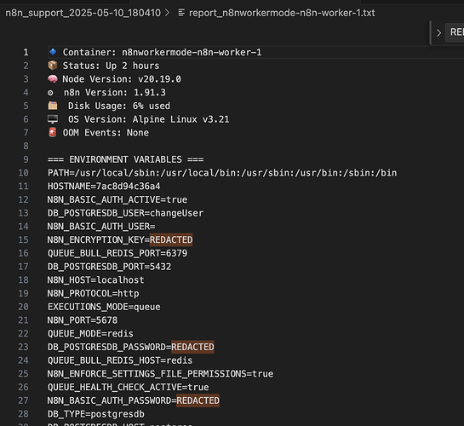Click the N8N_PORT=5678 line
The height and width of the screenshot is (426, 464).
[83, 320]
